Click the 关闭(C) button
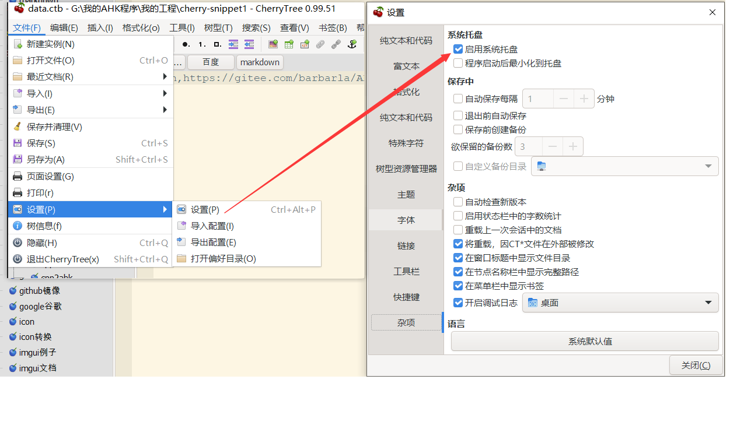The height and width of the screenshot is (432, 730). (x=696, y=366)
